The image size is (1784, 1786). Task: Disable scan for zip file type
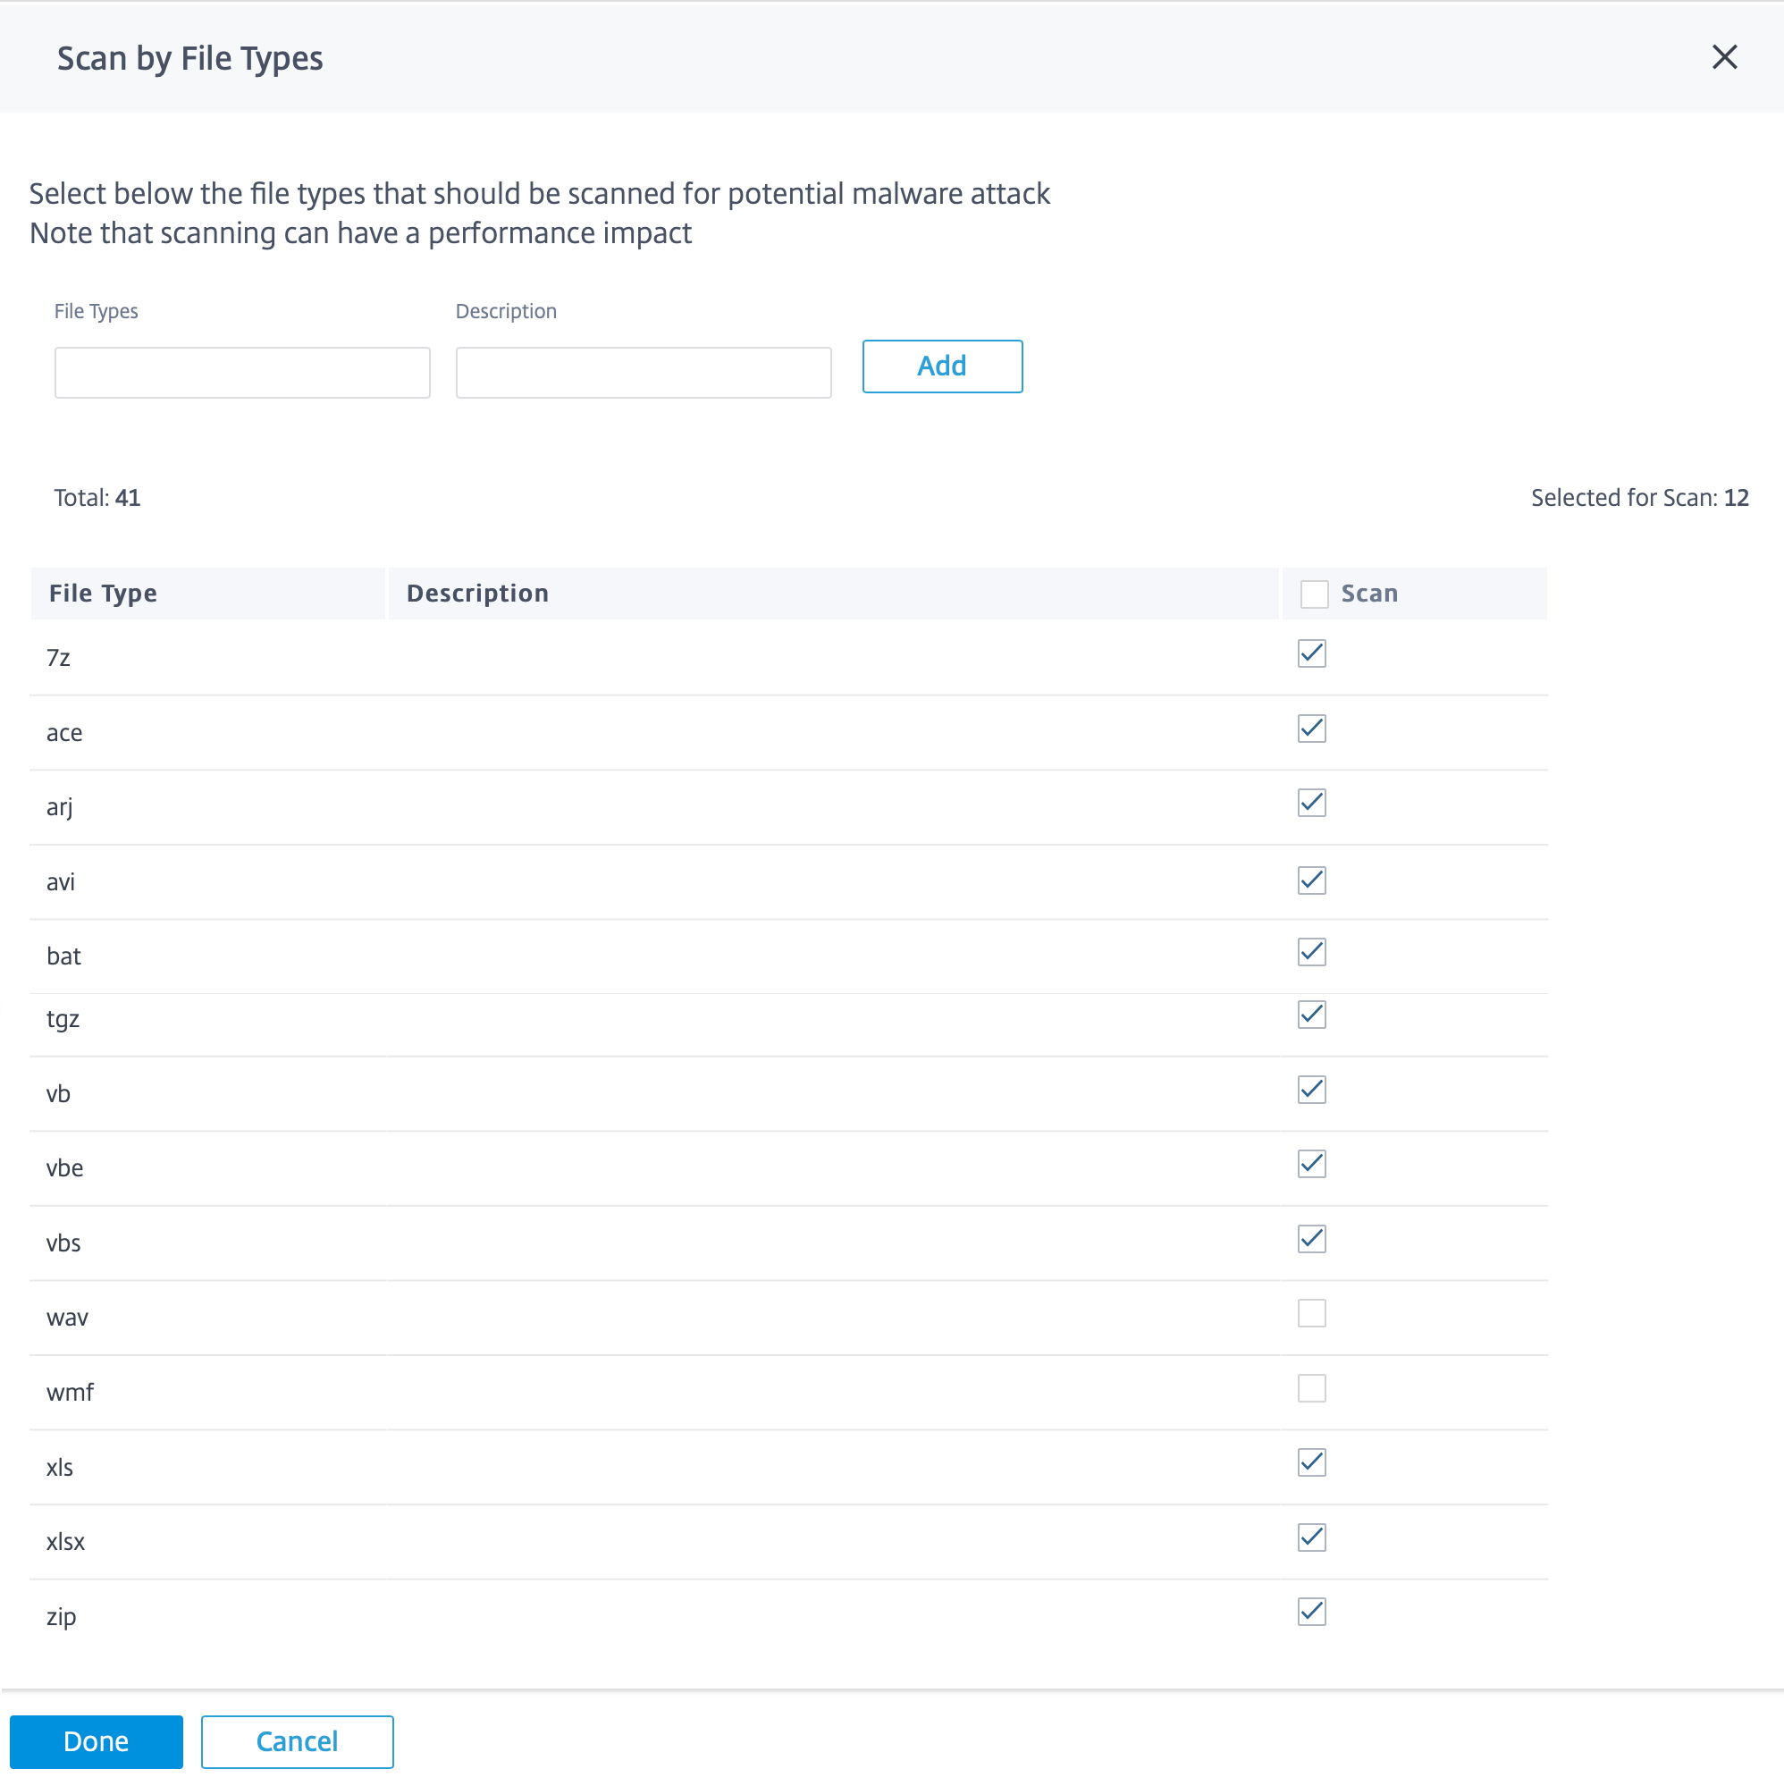1310,1611
